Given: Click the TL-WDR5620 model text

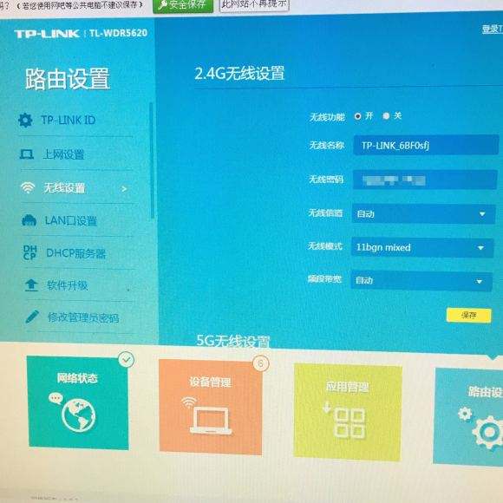Looking at the screenshot, I should pyautogui.click(x=118, y=33).
